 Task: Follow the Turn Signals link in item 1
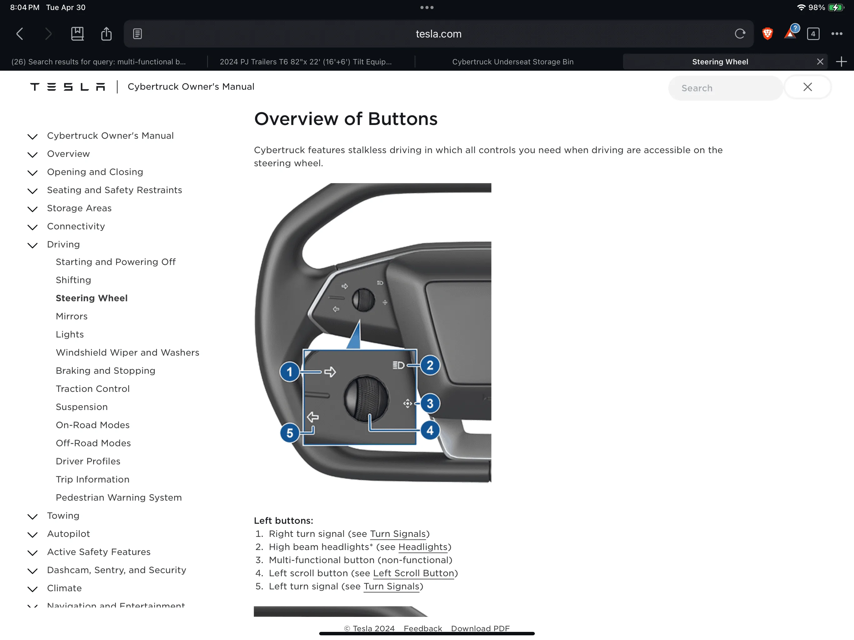[398, 534]
